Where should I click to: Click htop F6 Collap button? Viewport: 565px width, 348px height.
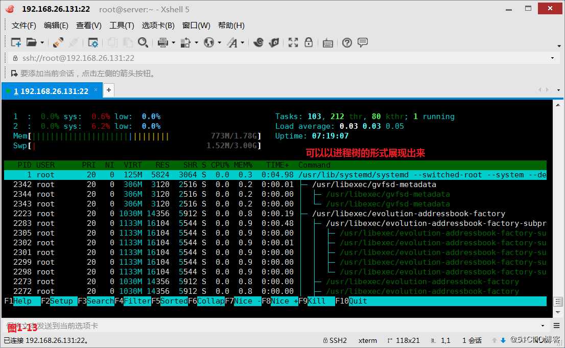coord(206,301)
